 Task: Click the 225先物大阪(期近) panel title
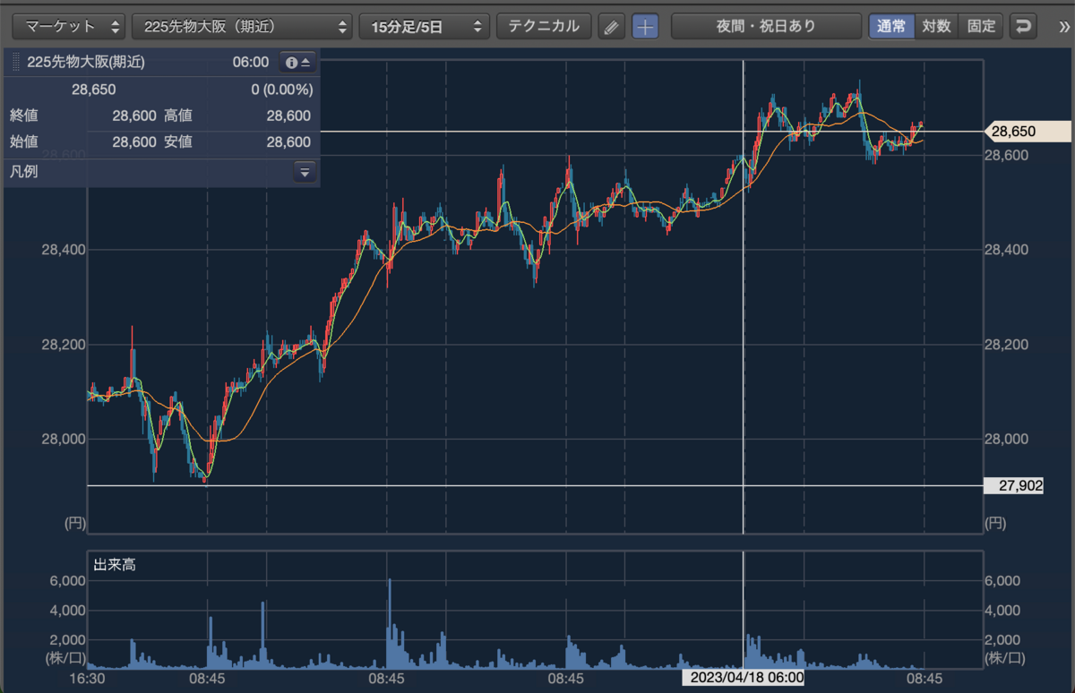tap(86, 63)
